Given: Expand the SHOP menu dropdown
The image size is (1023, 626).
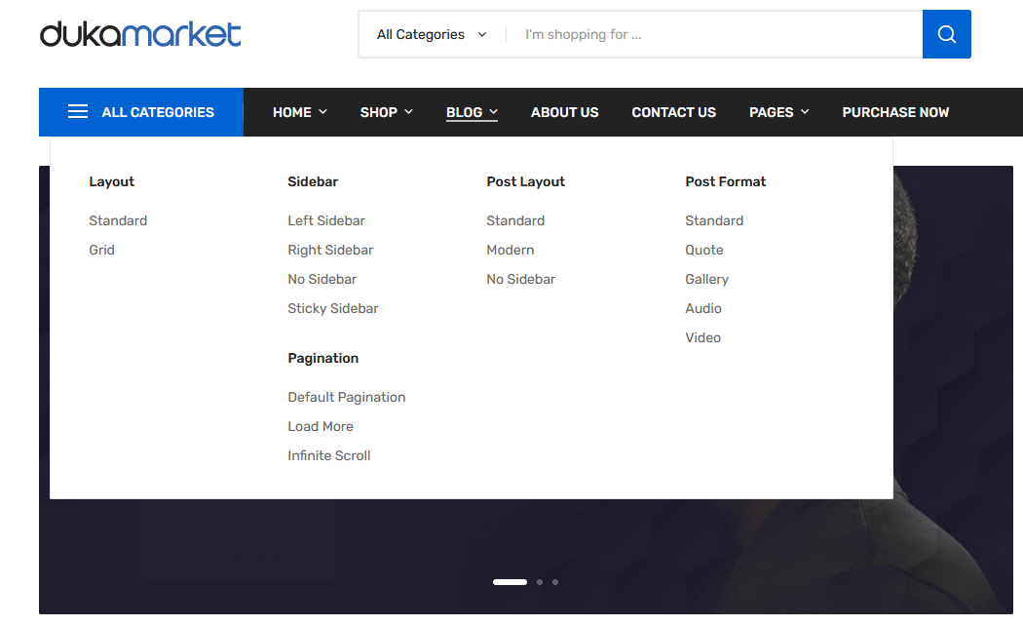Looking at the screenshot, I should [386, 112].
